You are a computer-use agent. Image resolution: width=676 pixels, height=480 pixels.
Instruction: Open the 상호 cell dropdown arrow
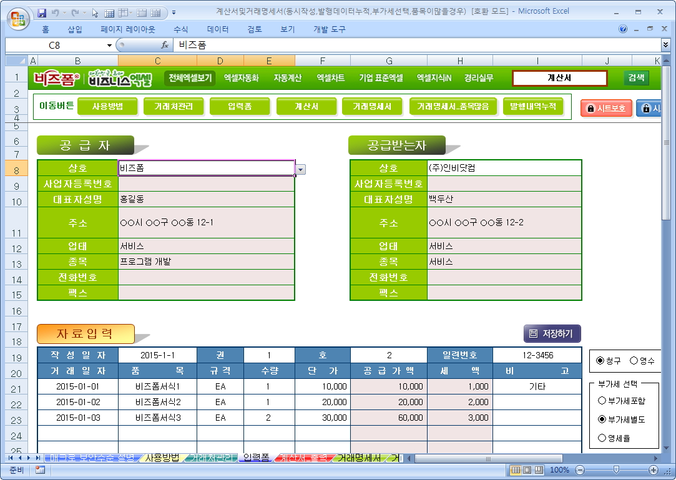click(x=301, y=169)
